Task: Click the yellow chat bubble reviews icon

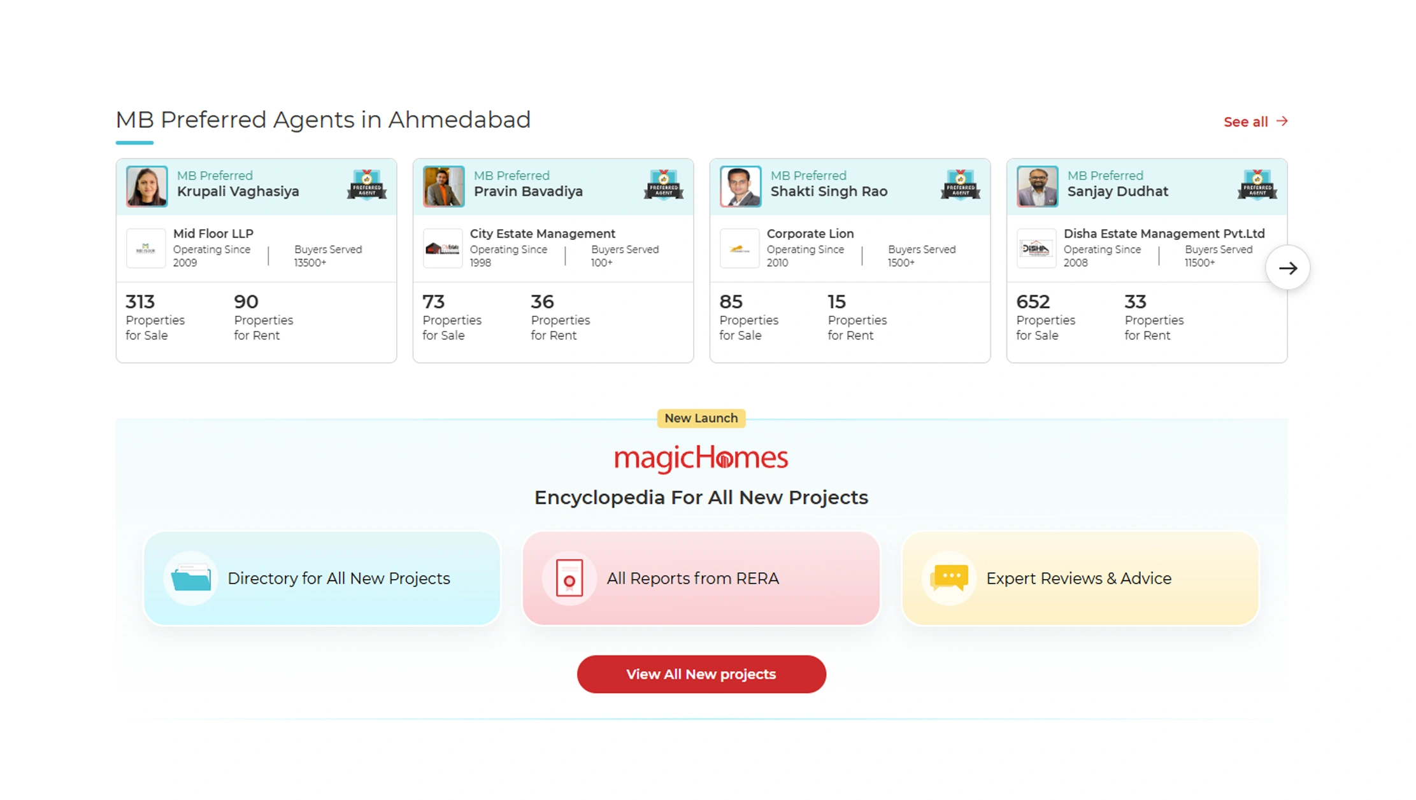Action: point(948,578)
